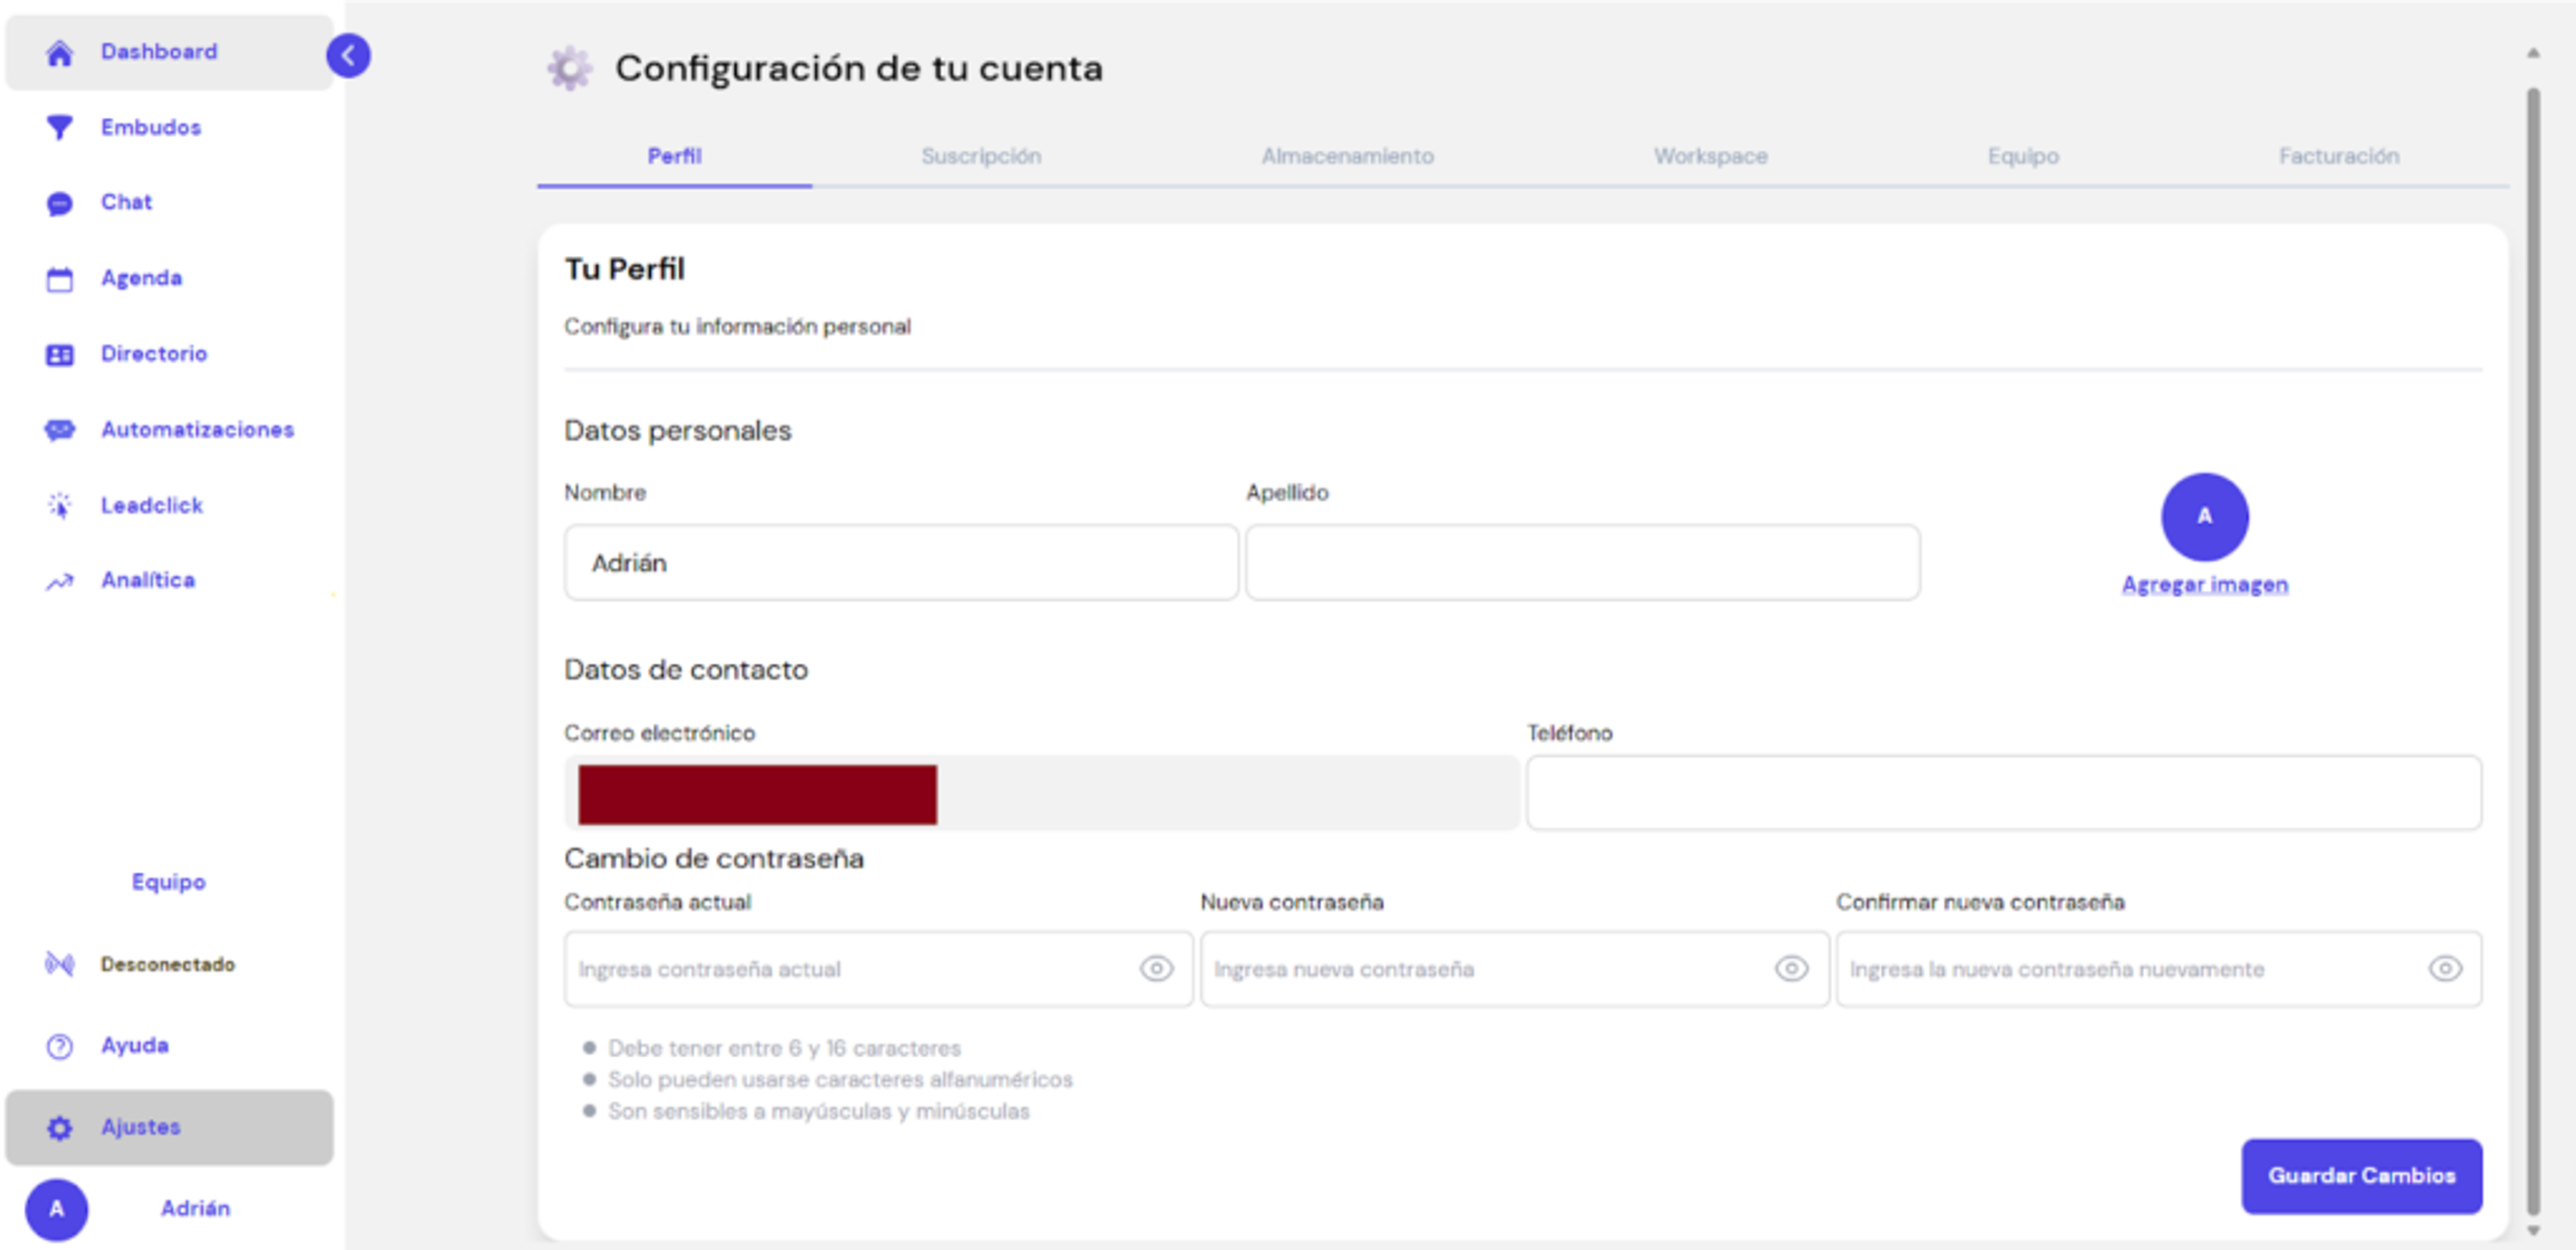2576x1250 pixels.
Task: Switch to the Suscripción tab
Action: tap(981, 156)
